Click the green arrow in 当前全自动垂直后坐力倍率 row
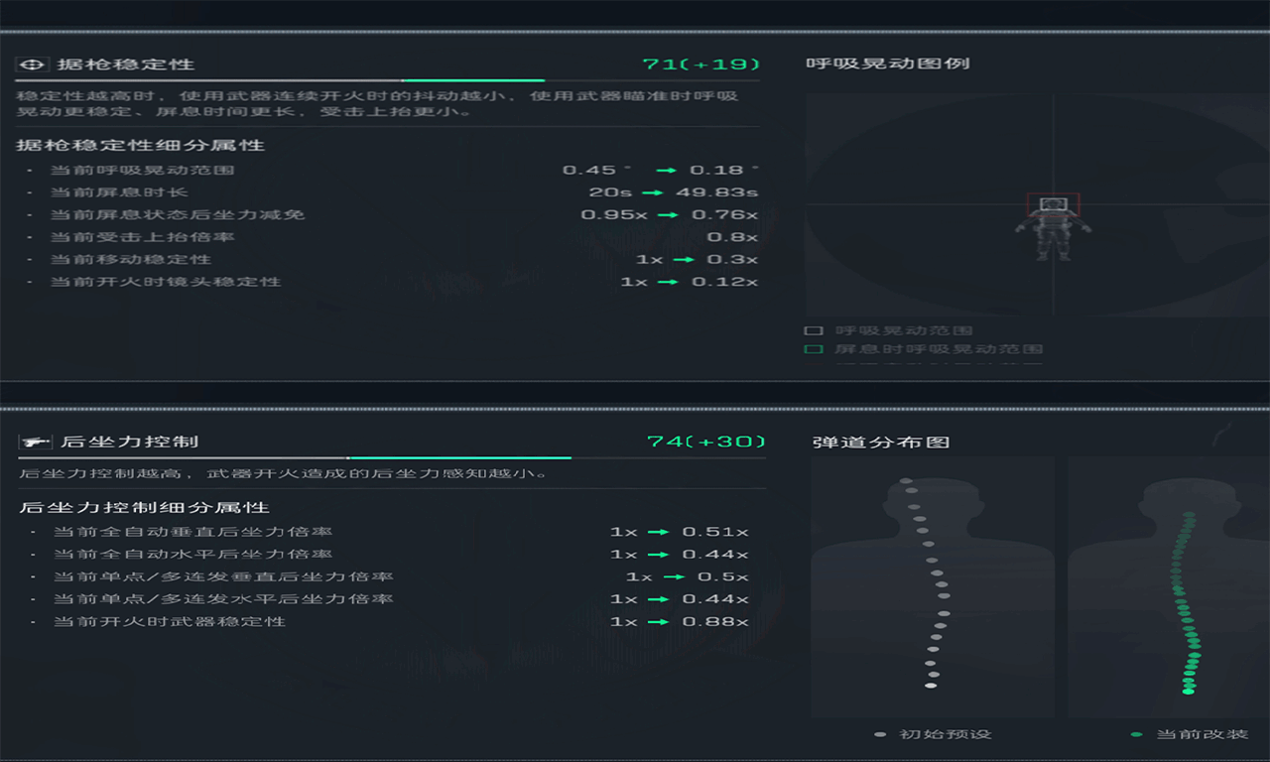Viewport: 1270px width, 762px height. tap(658, 532)
